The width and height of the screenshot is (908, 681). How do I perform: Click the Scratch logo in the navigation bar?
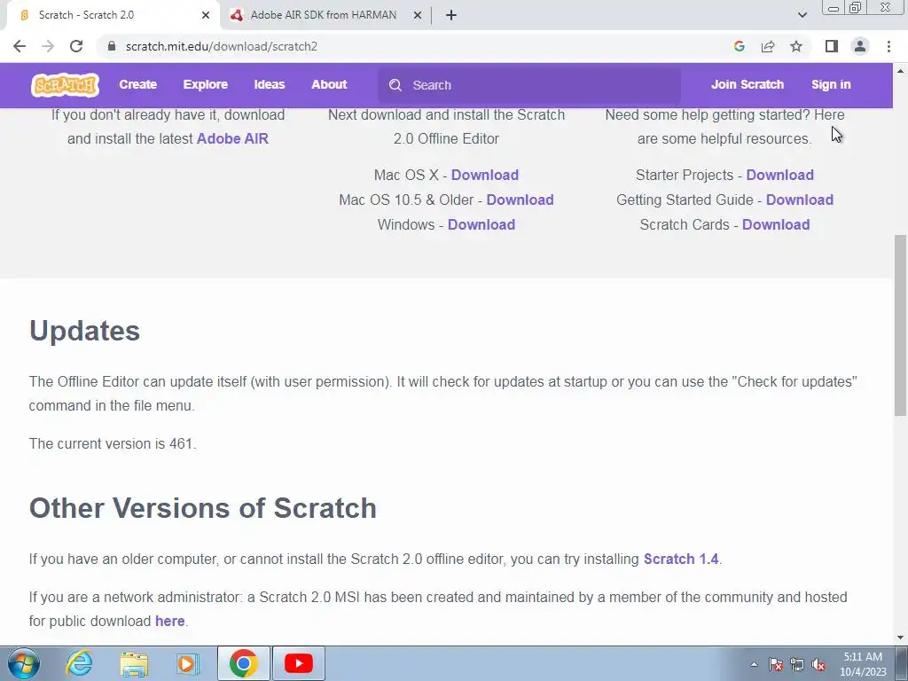coord(65,85)
